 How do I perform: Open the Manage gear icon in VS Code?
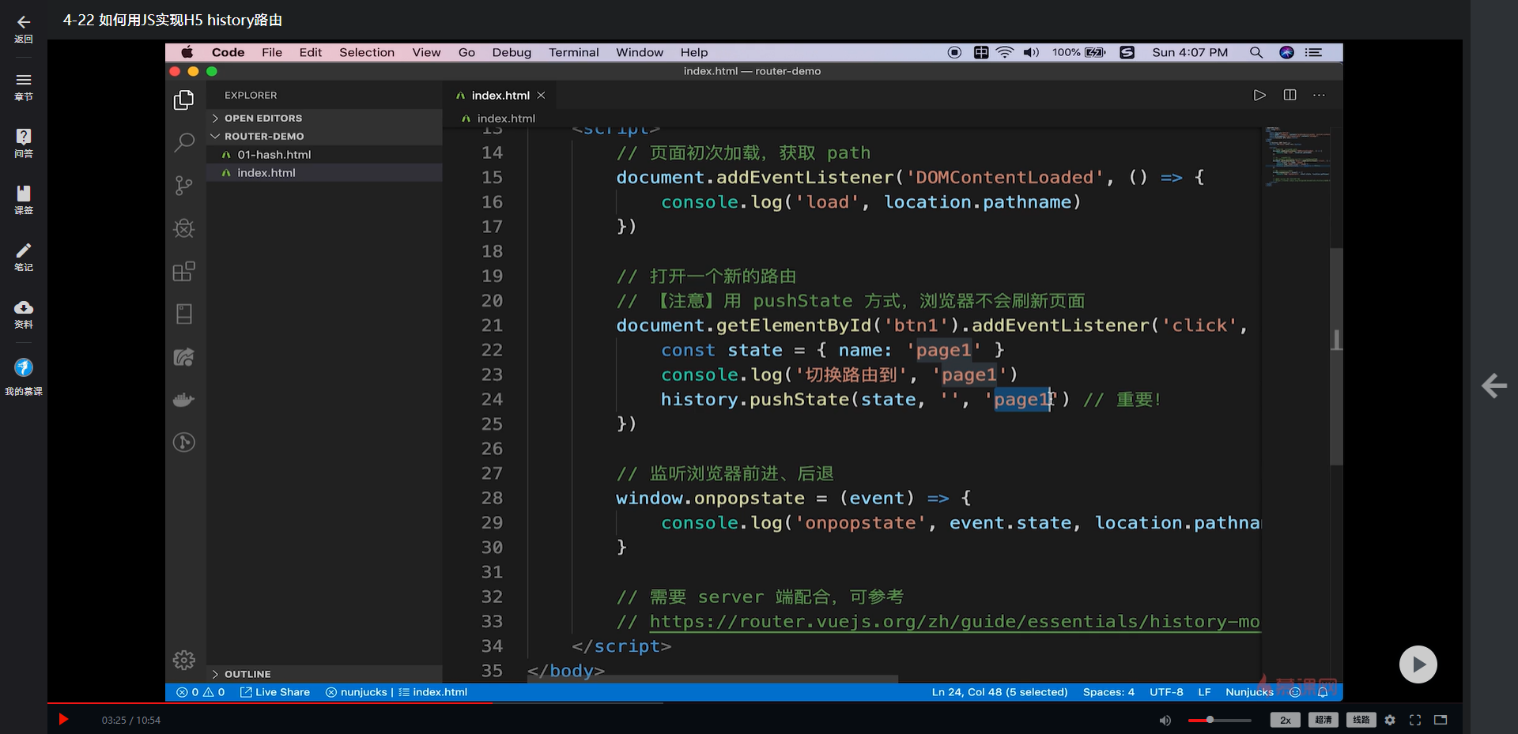click(183, 660)
